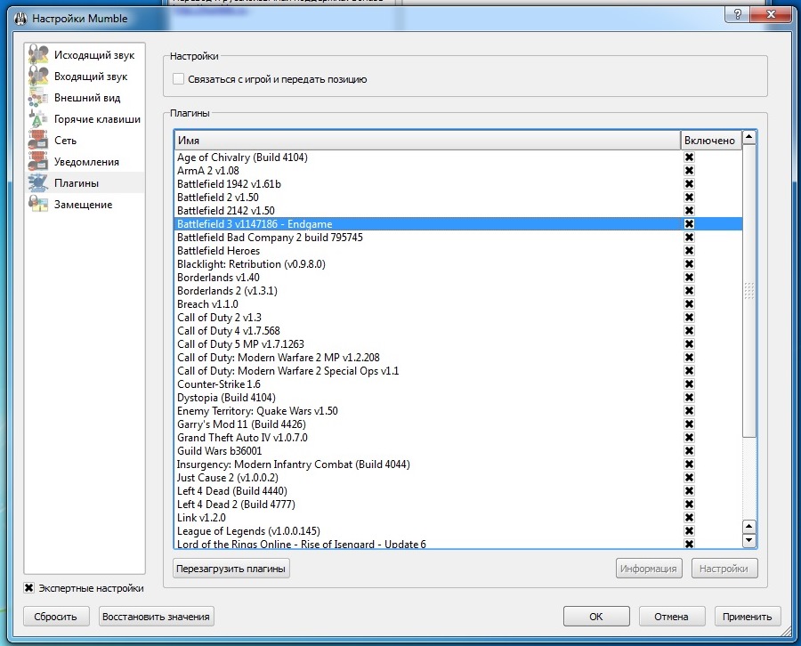
Task: Click Перезагрузить плагины button
Action: pyautogui.click(x=231, y=569)
